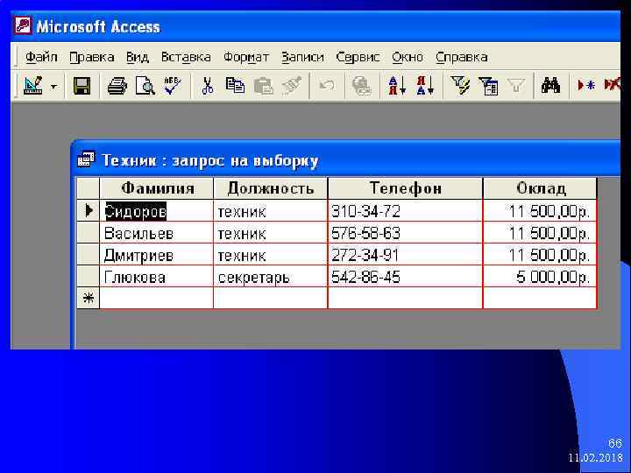
Task: Click the Format Painter brush icon
Action: click(292, 86)
